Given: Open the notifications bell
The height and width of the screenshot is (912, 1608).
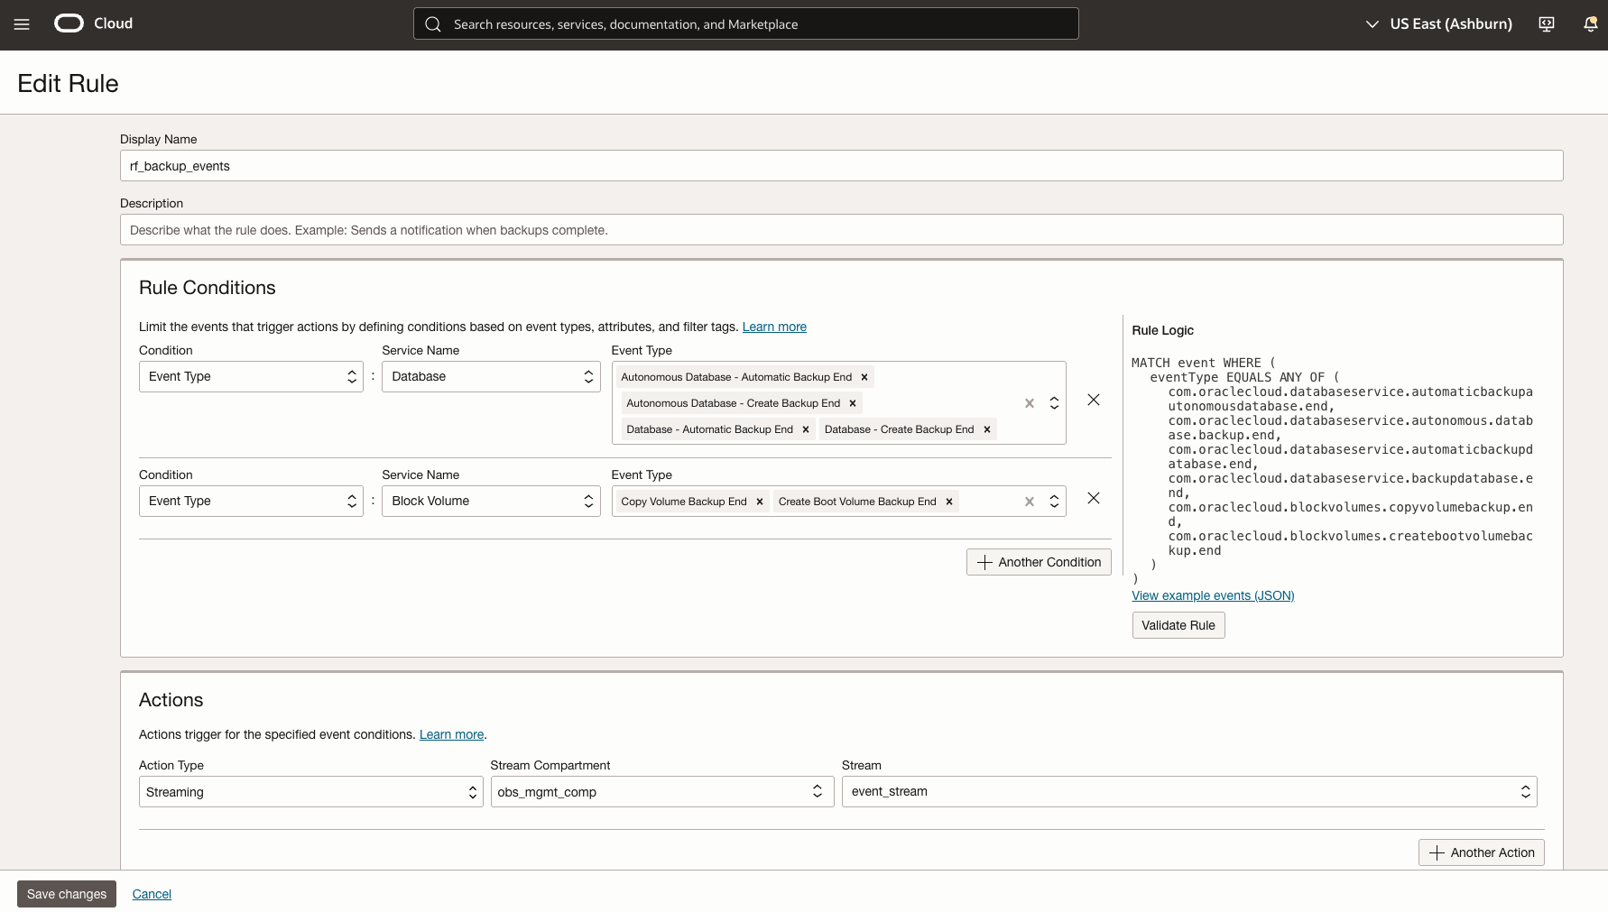Looking at the screenshot, I should coord(1589,23).
